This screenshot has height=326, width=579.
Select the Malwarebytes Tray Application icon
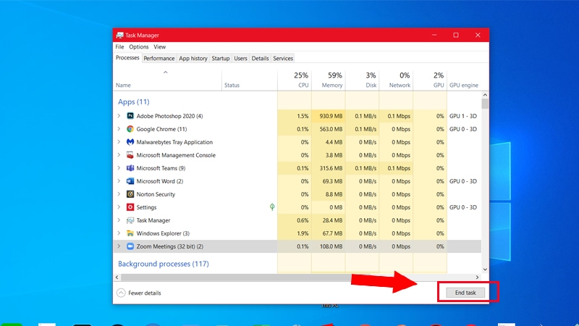point(130,142)
